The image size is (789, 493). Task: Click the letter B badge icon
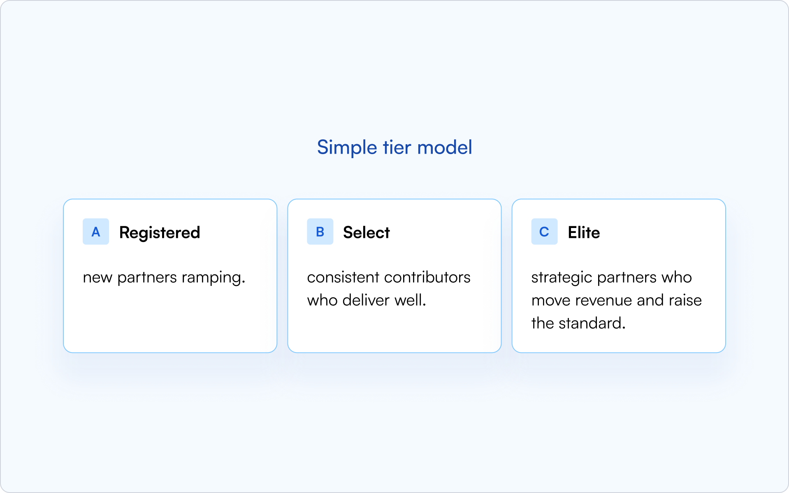click(320, 232)
